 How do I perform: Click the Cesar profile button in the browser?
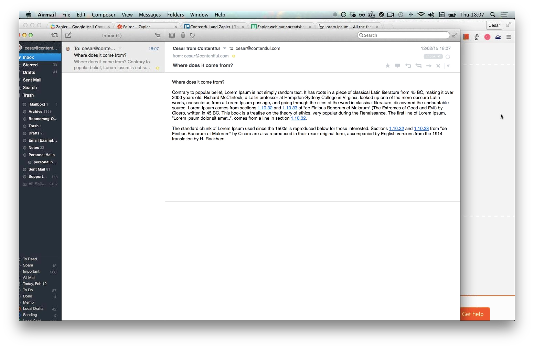click(494, 25)
